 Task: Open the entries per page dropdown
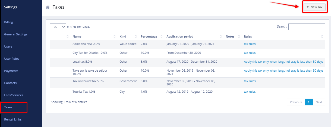pyautogui.click(x=58, y=27)
